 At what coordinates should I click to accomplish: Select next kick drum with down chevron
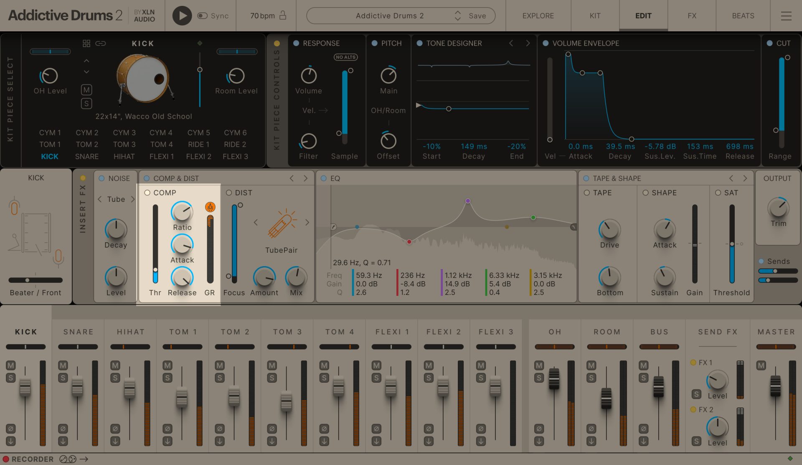[x=86, y=72]
